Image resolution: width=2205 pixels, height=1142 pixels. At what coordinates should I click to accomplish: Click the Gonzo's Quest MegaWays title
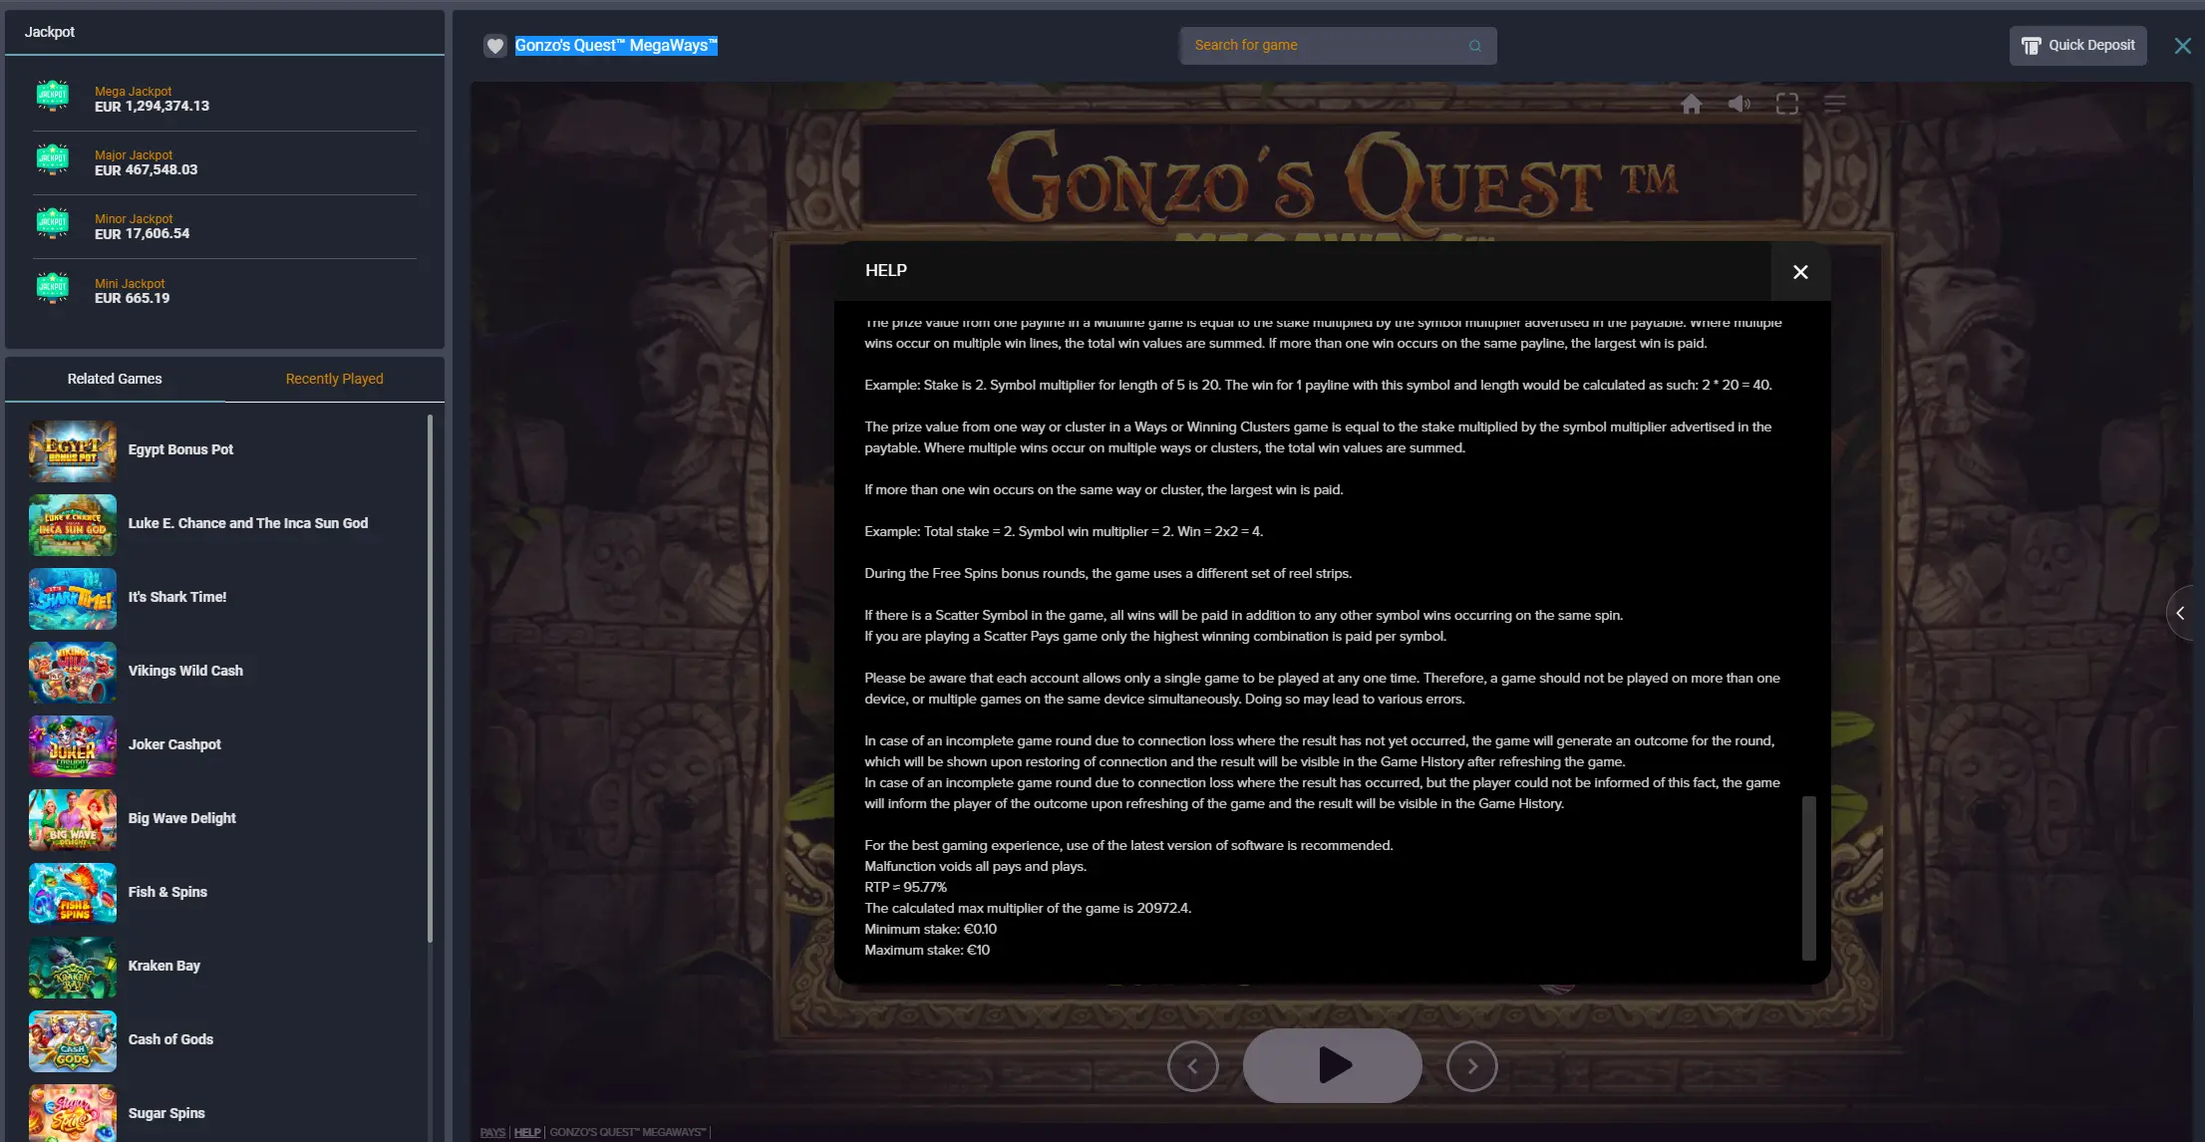pyautogui.click(x=616, y=46)
